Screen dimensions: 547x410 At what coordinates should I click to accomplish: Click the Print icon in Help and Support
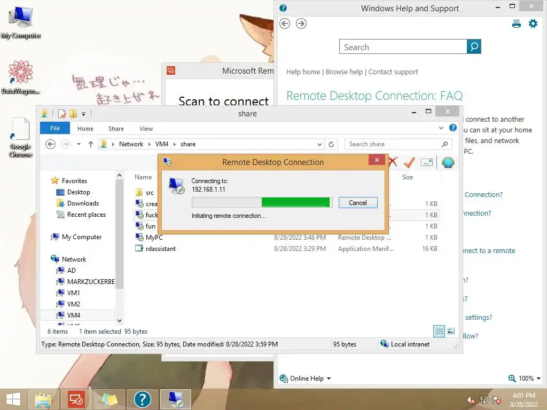(x=517, y=23)
